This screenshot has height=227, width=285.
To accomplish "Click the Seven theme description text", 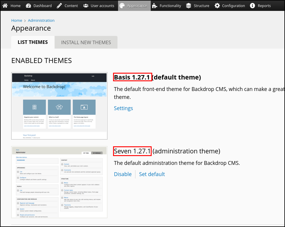I will pyautogui.click(x=177, y=163).
